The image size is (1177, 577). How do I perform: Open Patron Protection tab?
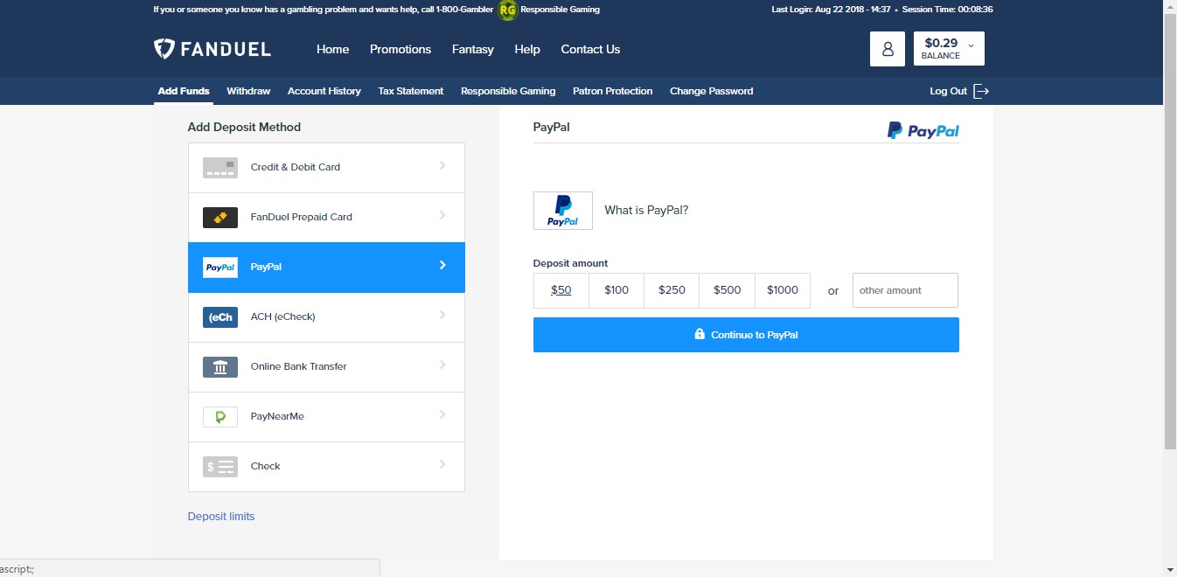pyautogui.click(x=612, y=91)
